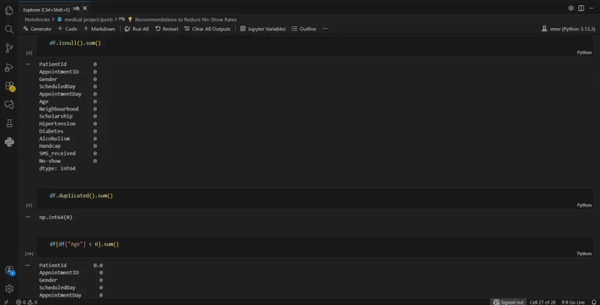Image resolution: width=600 pixels, height=305 pixels.
Task: Click the Scholarship row in the isnull output
Action: pos(68,116)
